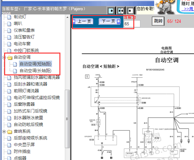Click the right-arrow panel toolbar icon
The width and height of the screenshot is (194, 160).
[111, 11]
